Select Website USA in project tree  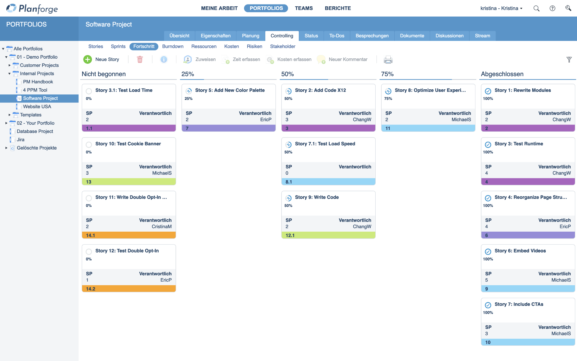[x=37, y=106]
